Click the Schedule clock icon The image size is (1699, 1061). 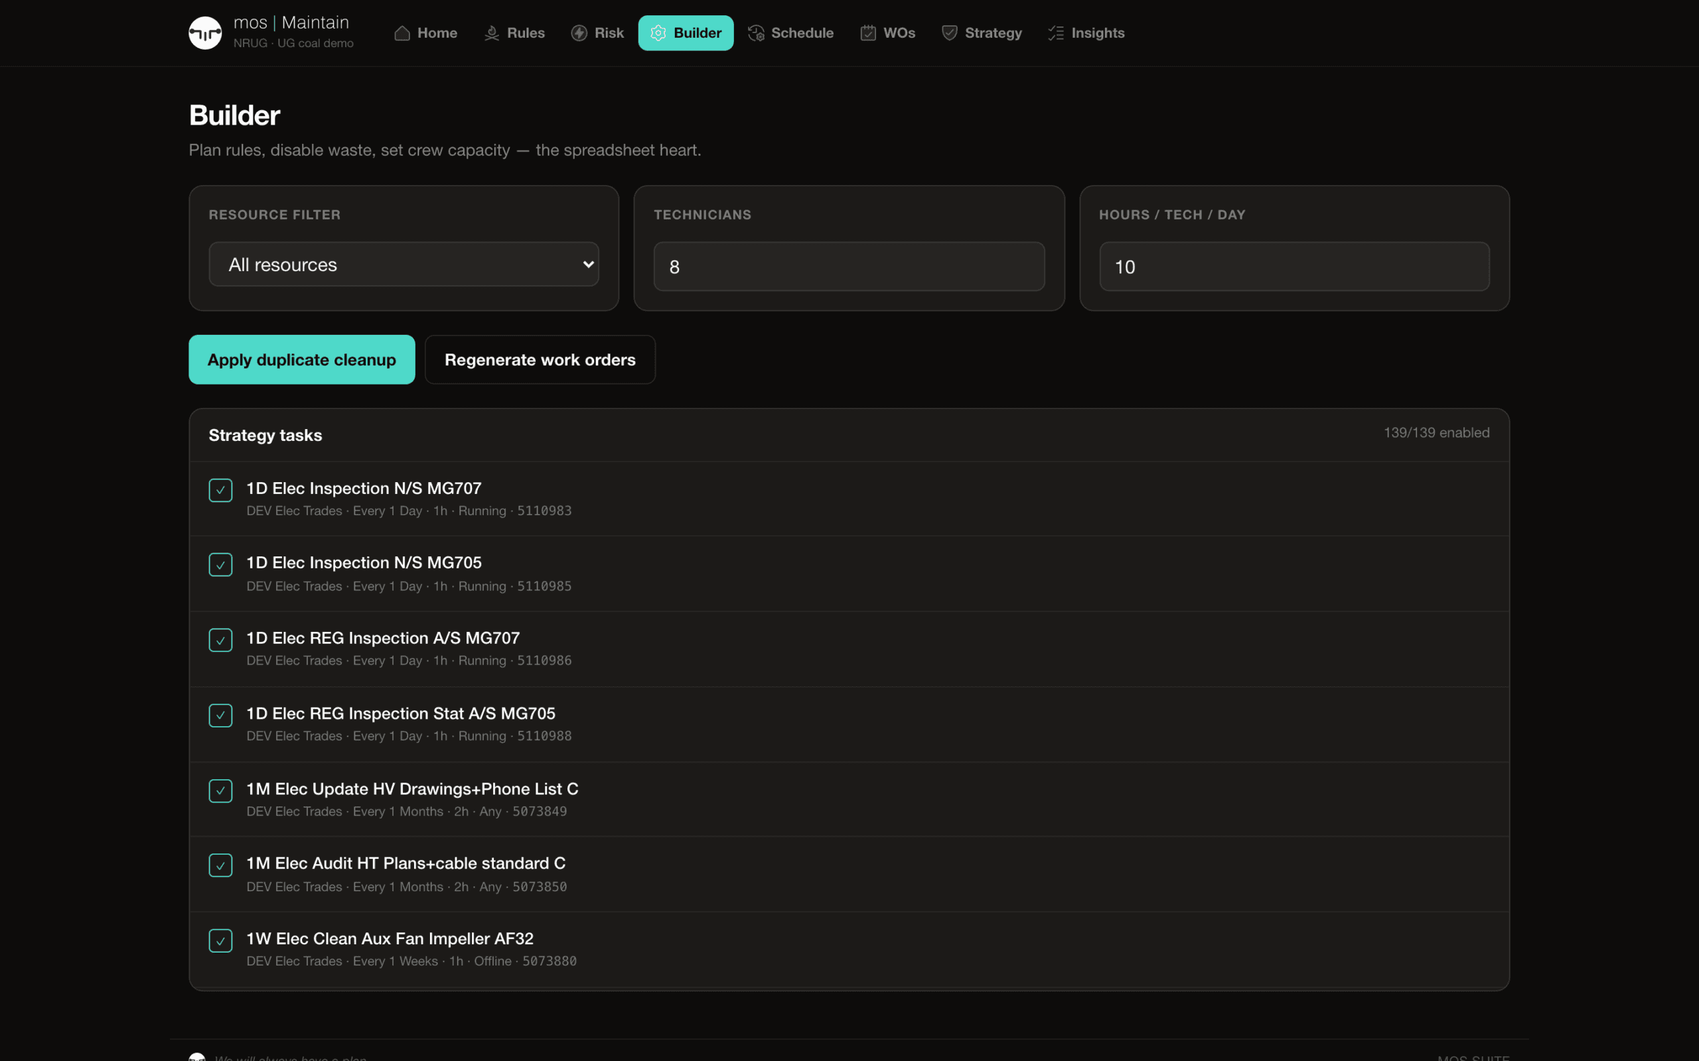click(756, 33)
